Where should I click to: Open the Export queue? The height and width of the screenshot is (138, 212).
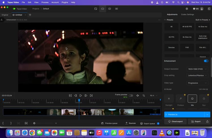pos(150,123)
